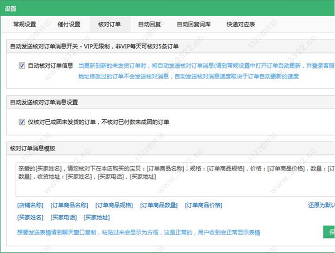
Task: Toggle the 自动核对订单信息 checkbox
Action: pos(22,65)
